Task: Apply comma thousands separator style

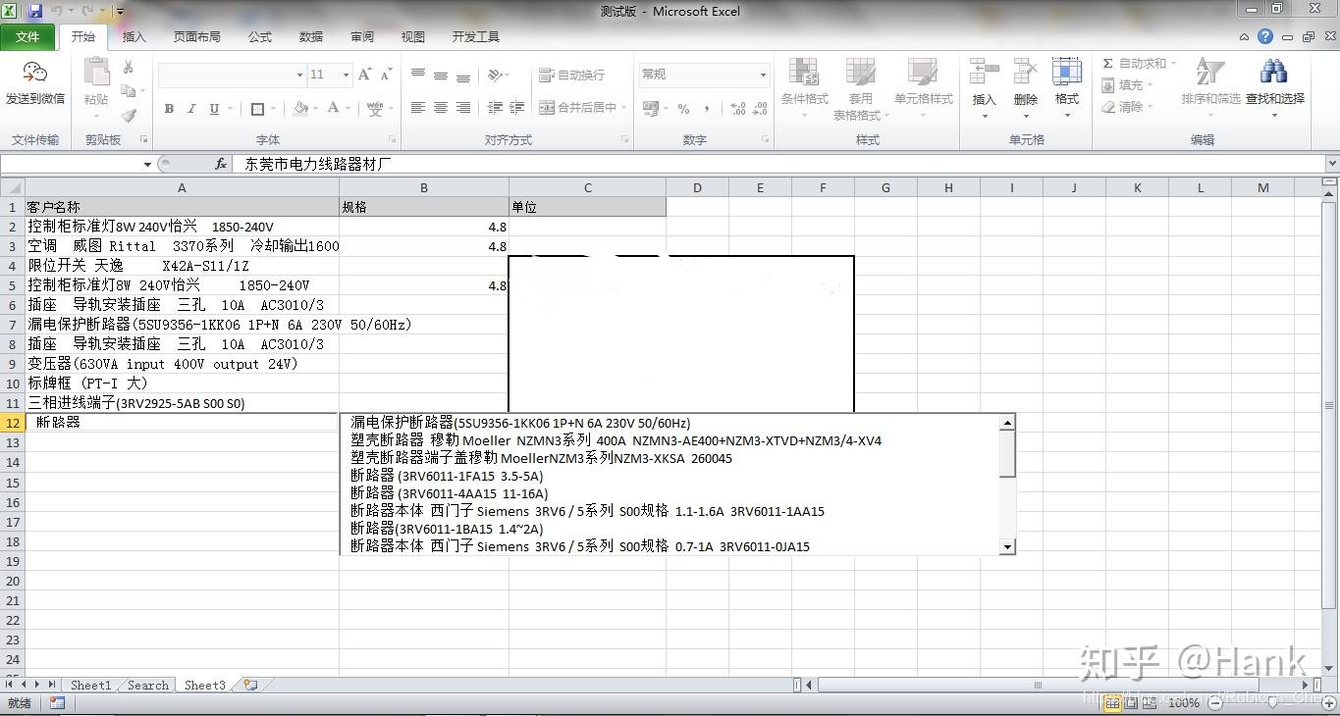Action: tap(707, 109)
